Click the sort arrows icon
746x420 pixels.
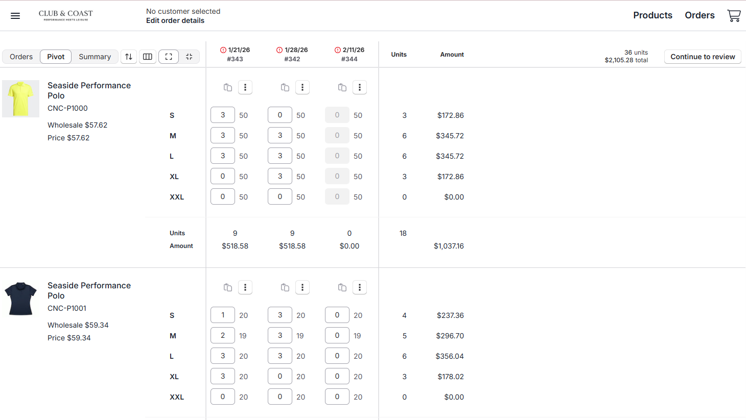[x=129, y=57]
